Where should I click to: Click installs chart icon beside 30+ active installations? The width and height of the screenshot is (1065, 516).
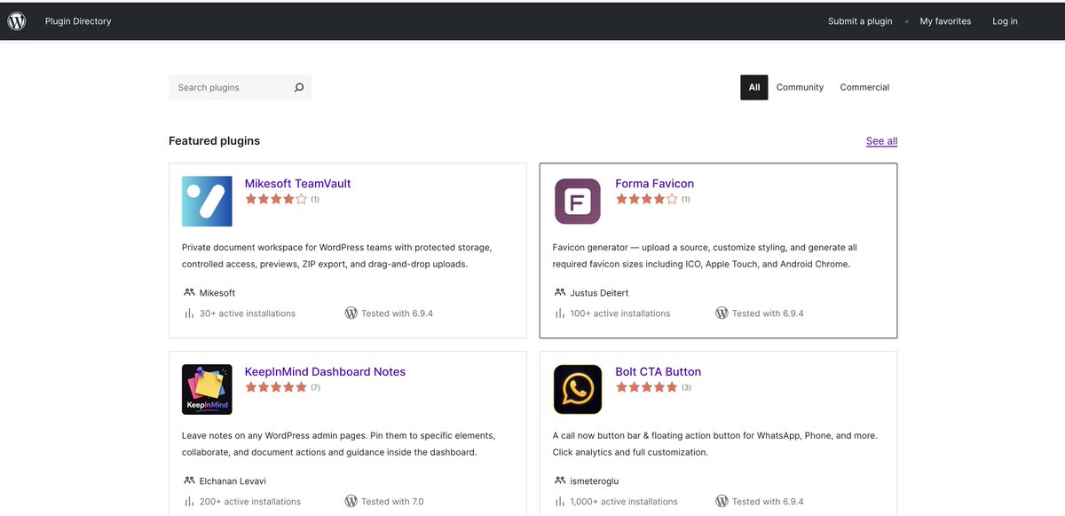coord(189,314)
